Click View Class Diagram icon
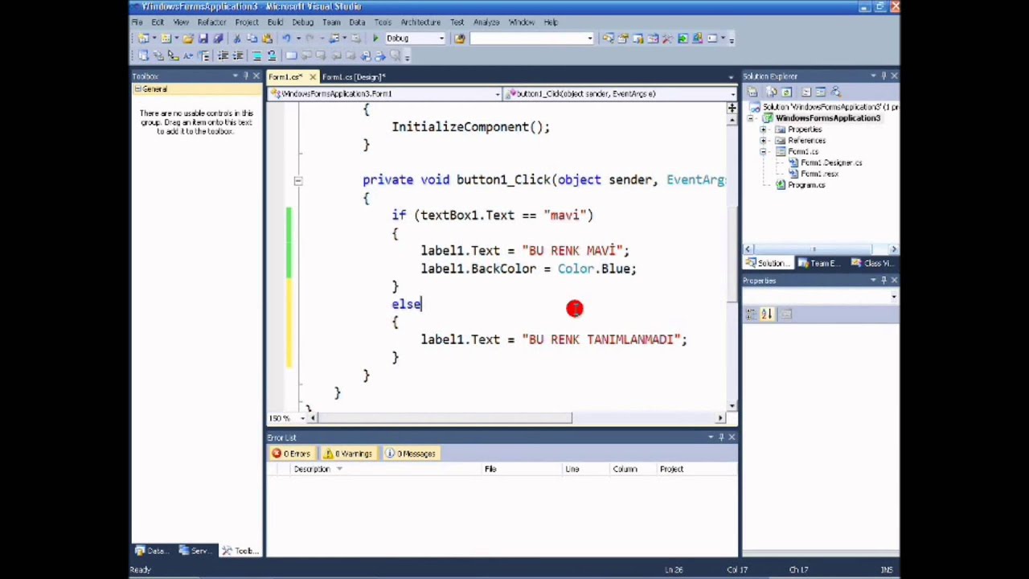The width and height of the screenshot is (1029, 579). 836,92
